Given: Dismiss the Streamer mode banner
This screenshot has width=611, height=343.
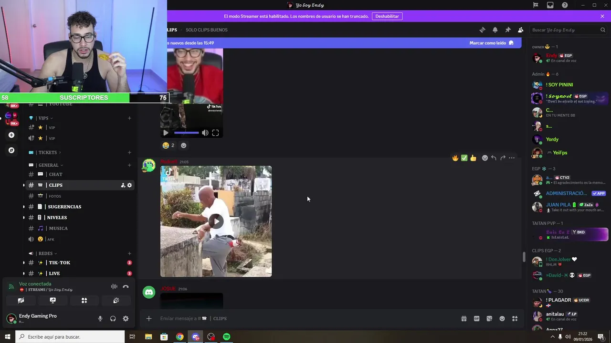Looking at the screenshot, I should coord(602,16).
